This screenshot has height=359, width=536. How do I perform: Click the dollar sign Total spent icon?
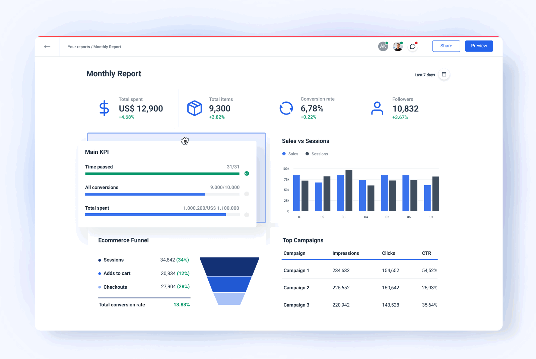(104, 108)
